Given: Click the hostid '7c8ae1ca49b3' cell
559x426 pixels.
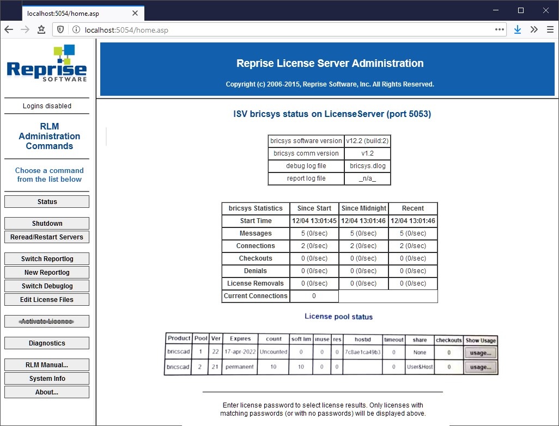Looking at the screenshot, I should coord(362,352).
